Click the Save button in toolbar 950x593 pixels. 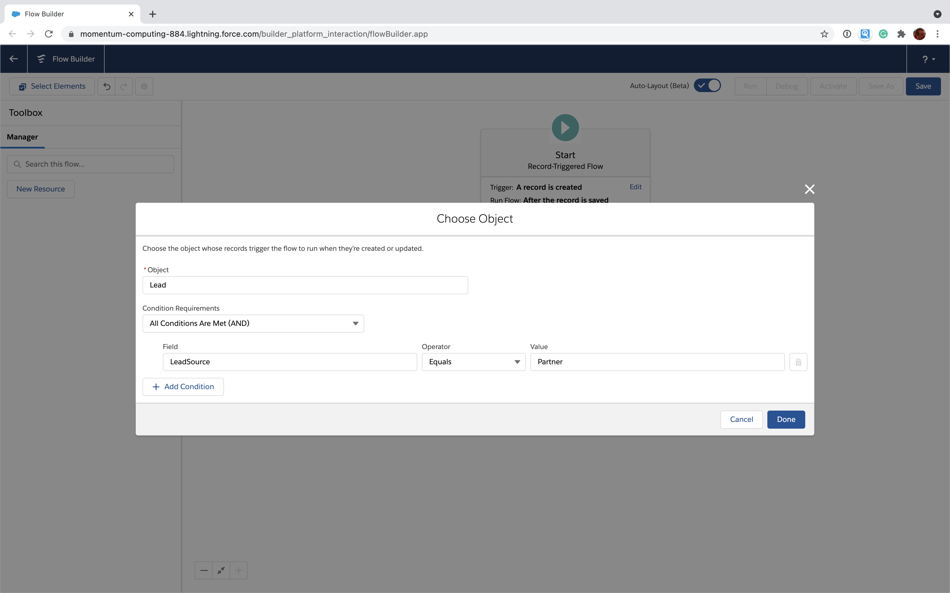[924, 85]
